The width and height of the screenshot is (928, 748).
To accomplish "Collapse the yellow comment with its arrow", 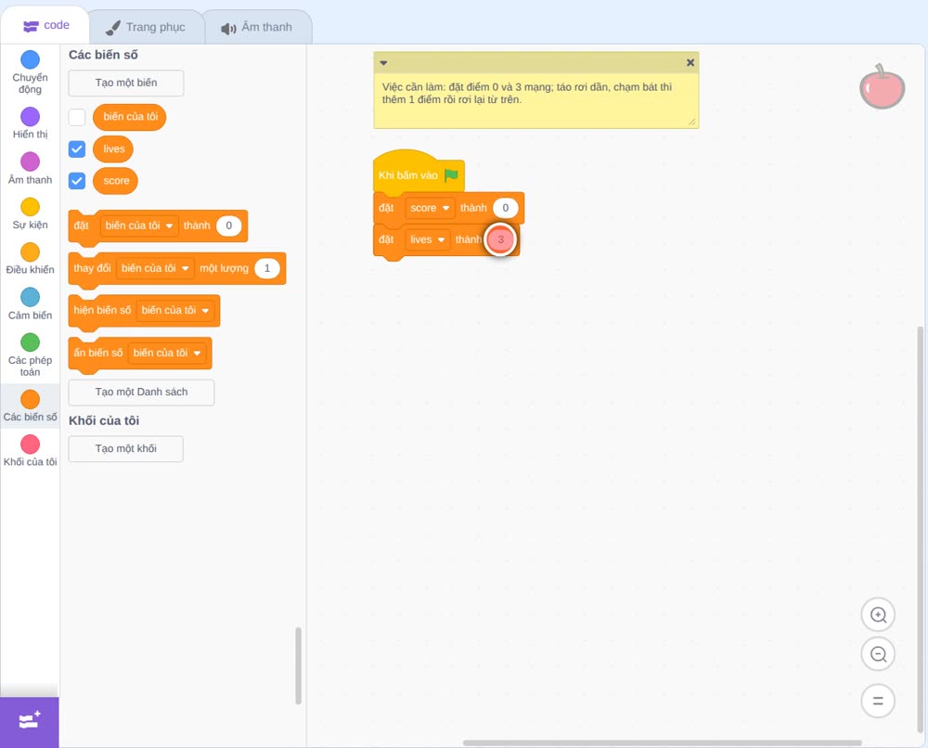I will point(383,63).
